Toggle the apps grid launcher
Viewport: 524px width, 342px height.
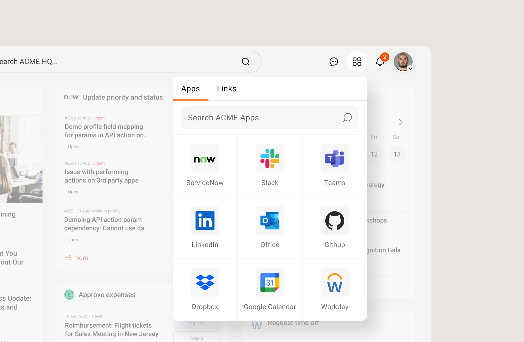(x=357, y=62)
